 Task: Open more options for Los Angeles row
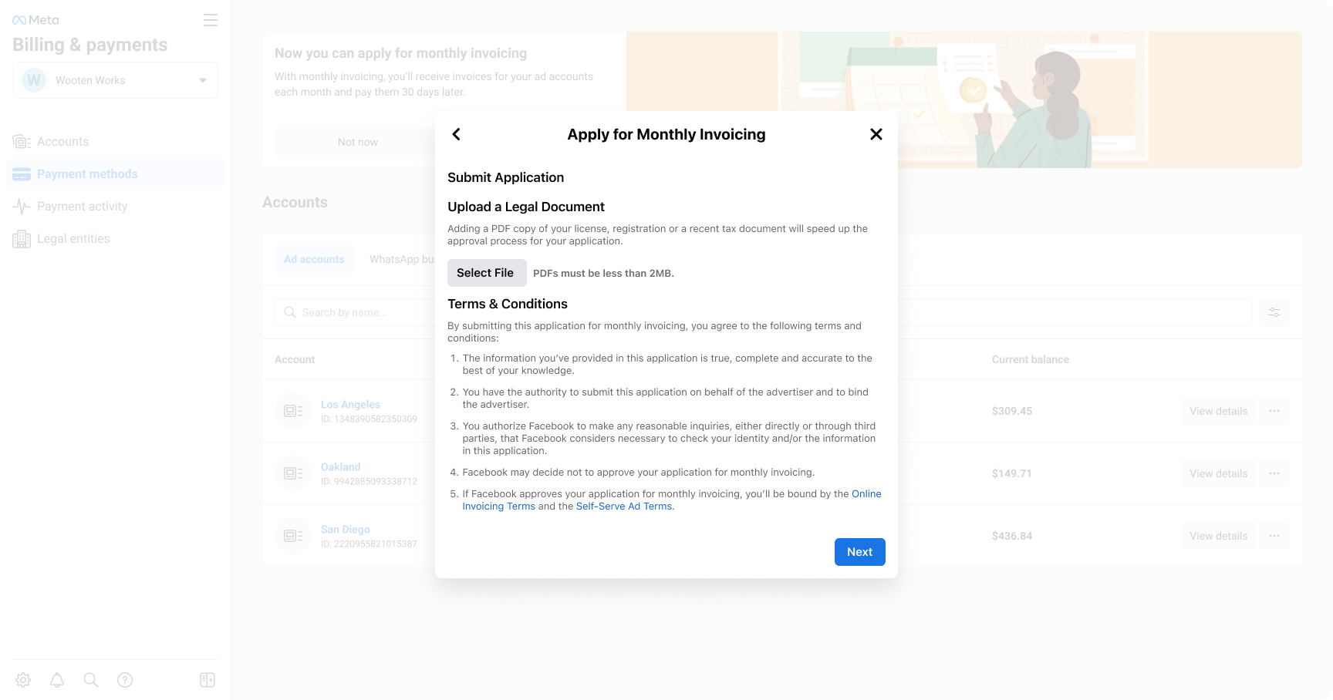click(x=1274, y=411)
